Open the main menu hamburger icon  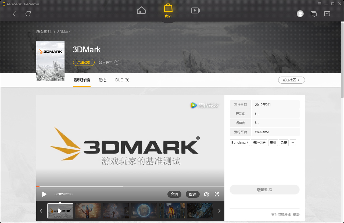click(319, 4)
